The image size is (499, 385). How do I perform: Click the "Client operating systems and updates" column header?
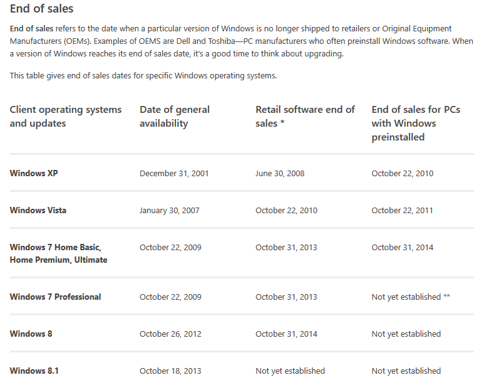click(66, 117)
